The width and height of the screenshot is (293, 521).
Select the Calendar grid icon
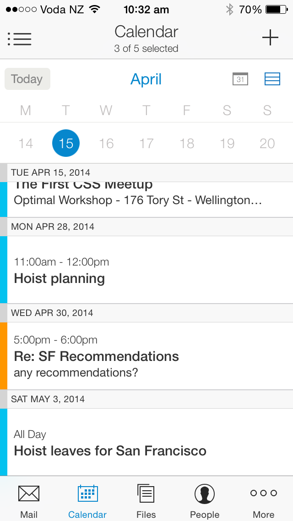pyautogui.click(x=87, y=494)
